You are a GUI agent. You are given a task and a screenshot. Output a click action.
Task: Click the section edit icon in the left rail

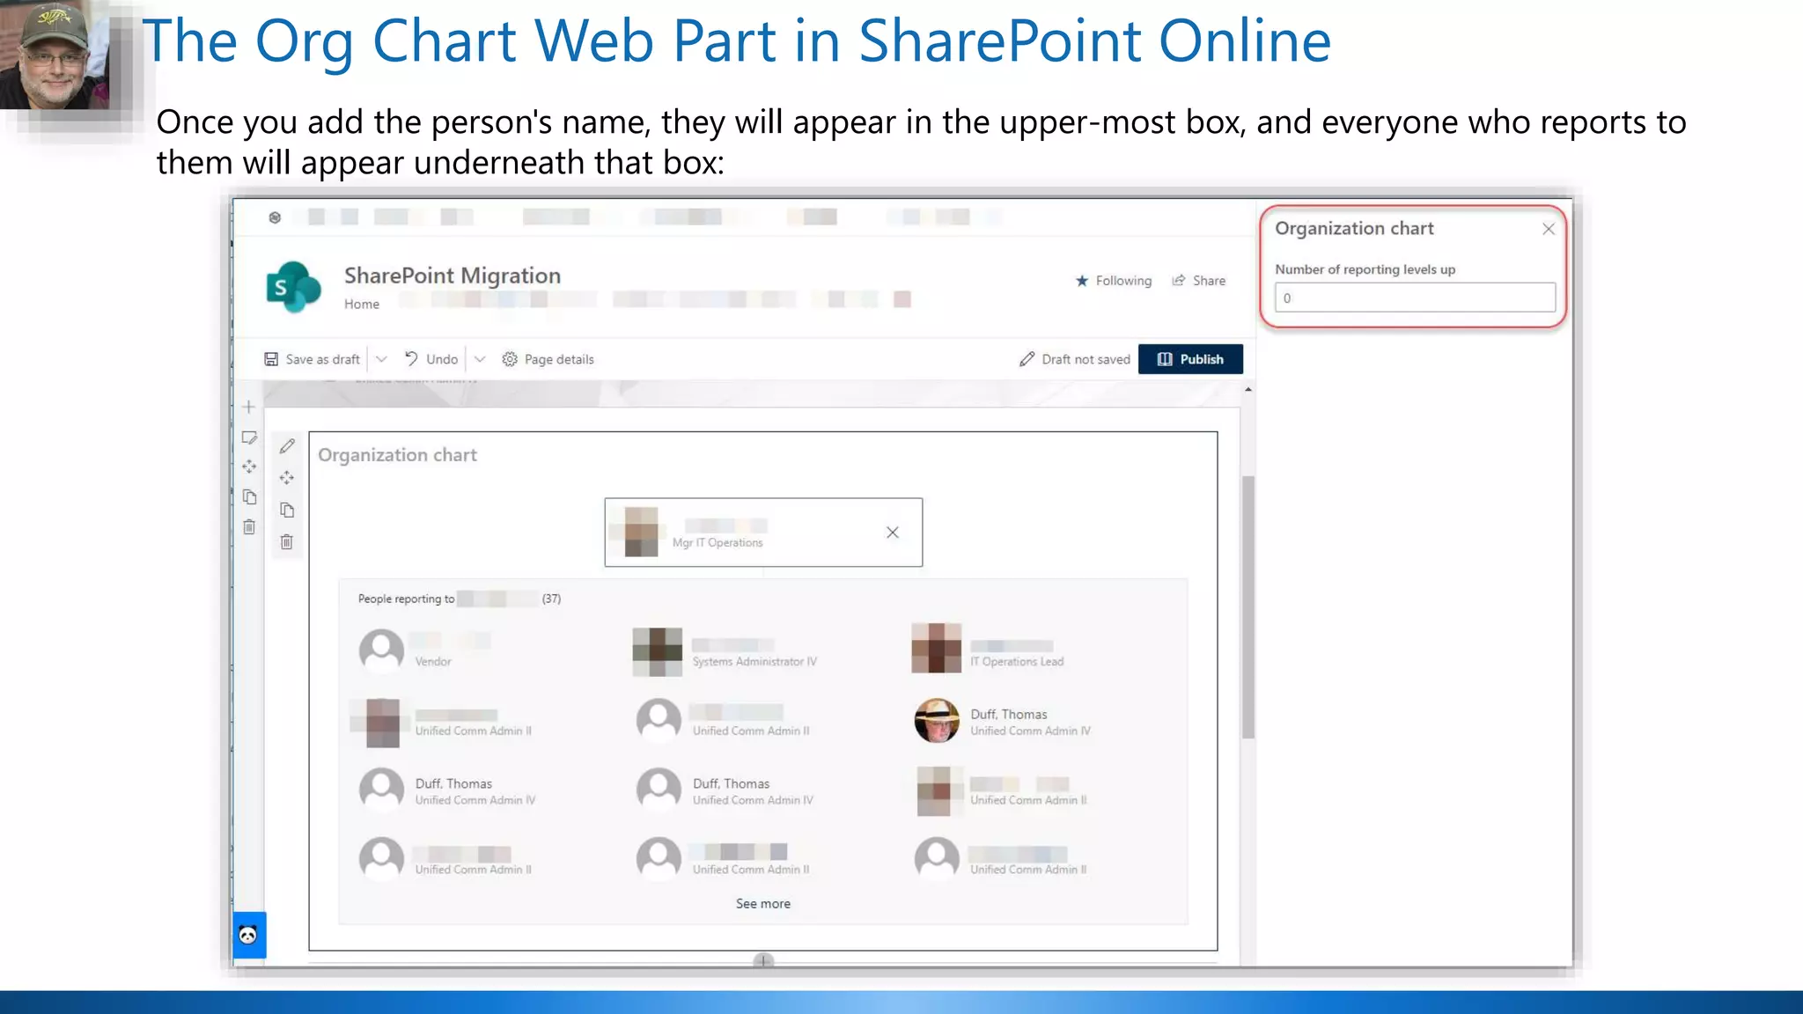pyautogui.click(x=249, y=437)
